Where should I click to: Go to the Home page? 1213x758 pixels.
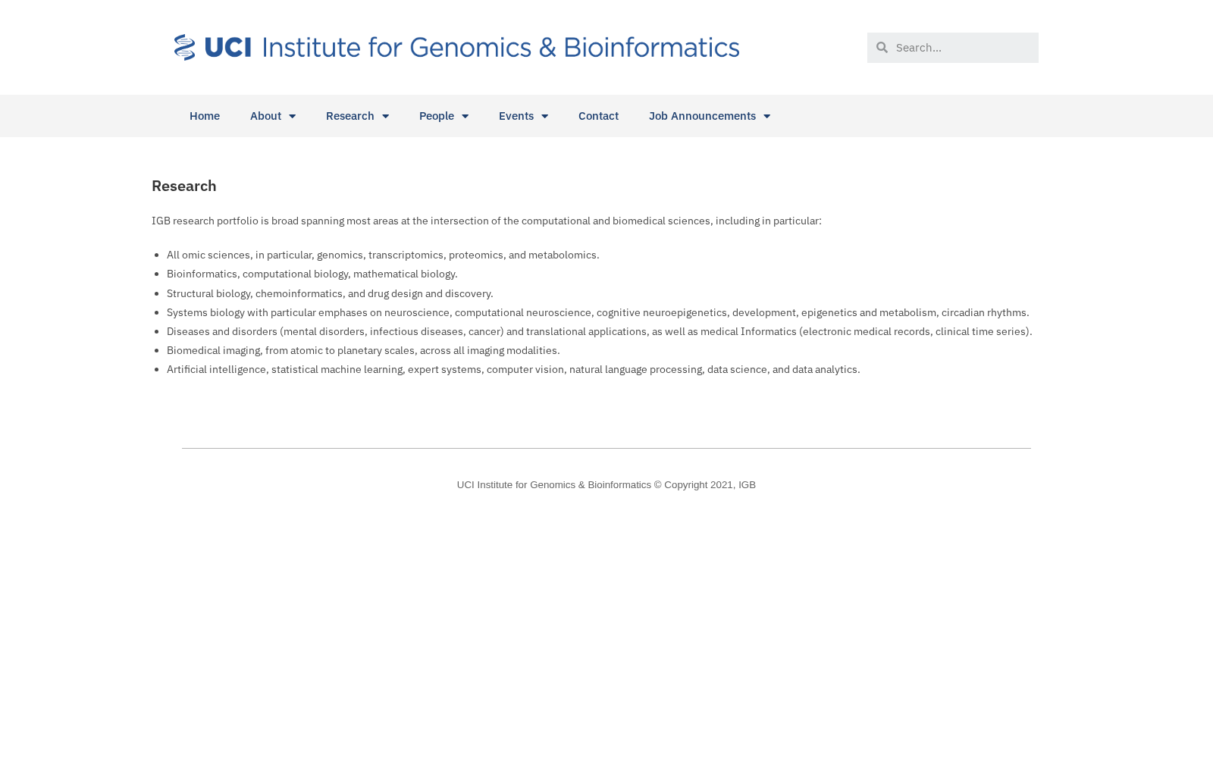pyautogui.click(x=205, y=116)
